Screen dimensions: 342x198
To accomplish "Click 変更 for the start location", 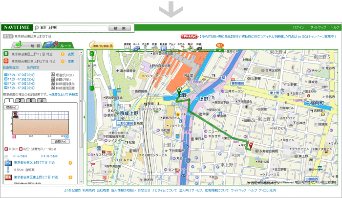I will 71,54.
